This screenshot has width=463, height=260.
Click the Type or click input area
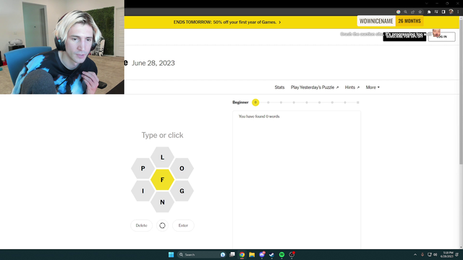pyautogui.click(x=162, y=135)
